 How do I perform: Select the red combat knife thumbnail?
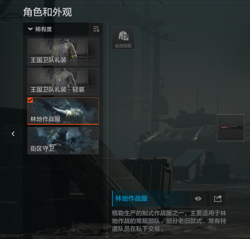tap(231, 128)
